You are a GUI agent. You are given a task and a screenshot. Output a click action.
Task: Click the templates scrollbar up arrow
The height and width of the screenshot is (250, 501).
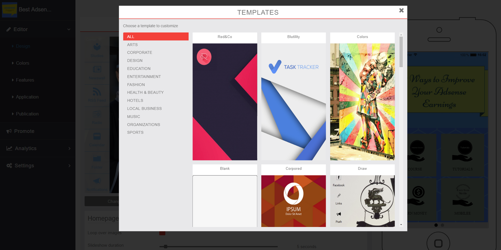pos(401,35)
